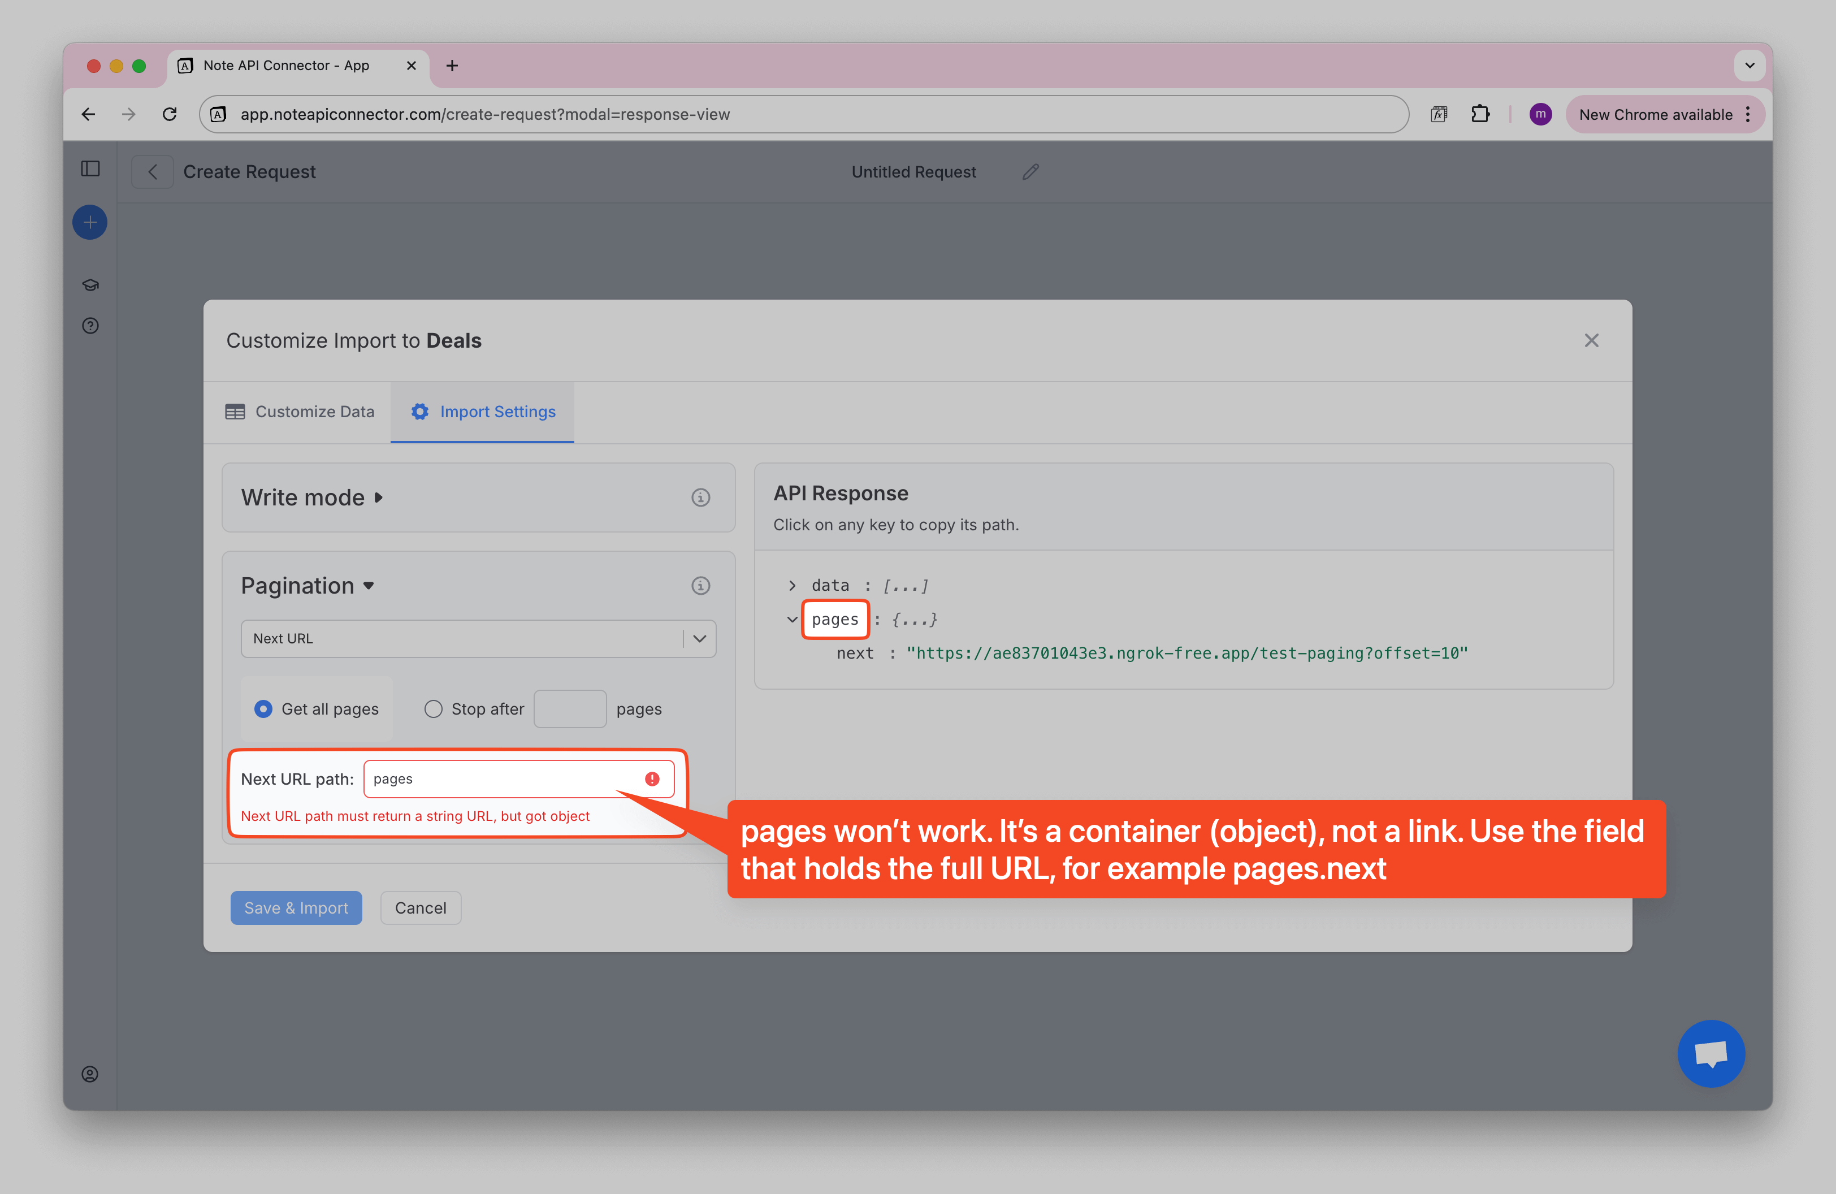Select the Stop after radio button

coord(433,708)
